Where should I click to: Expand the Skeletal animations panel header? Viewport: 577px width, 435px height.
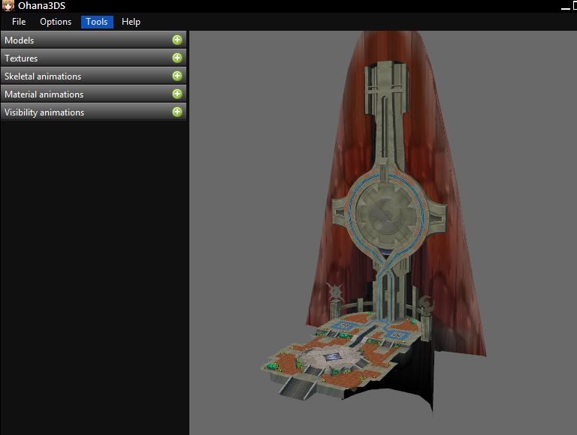(x=83, y=76)
